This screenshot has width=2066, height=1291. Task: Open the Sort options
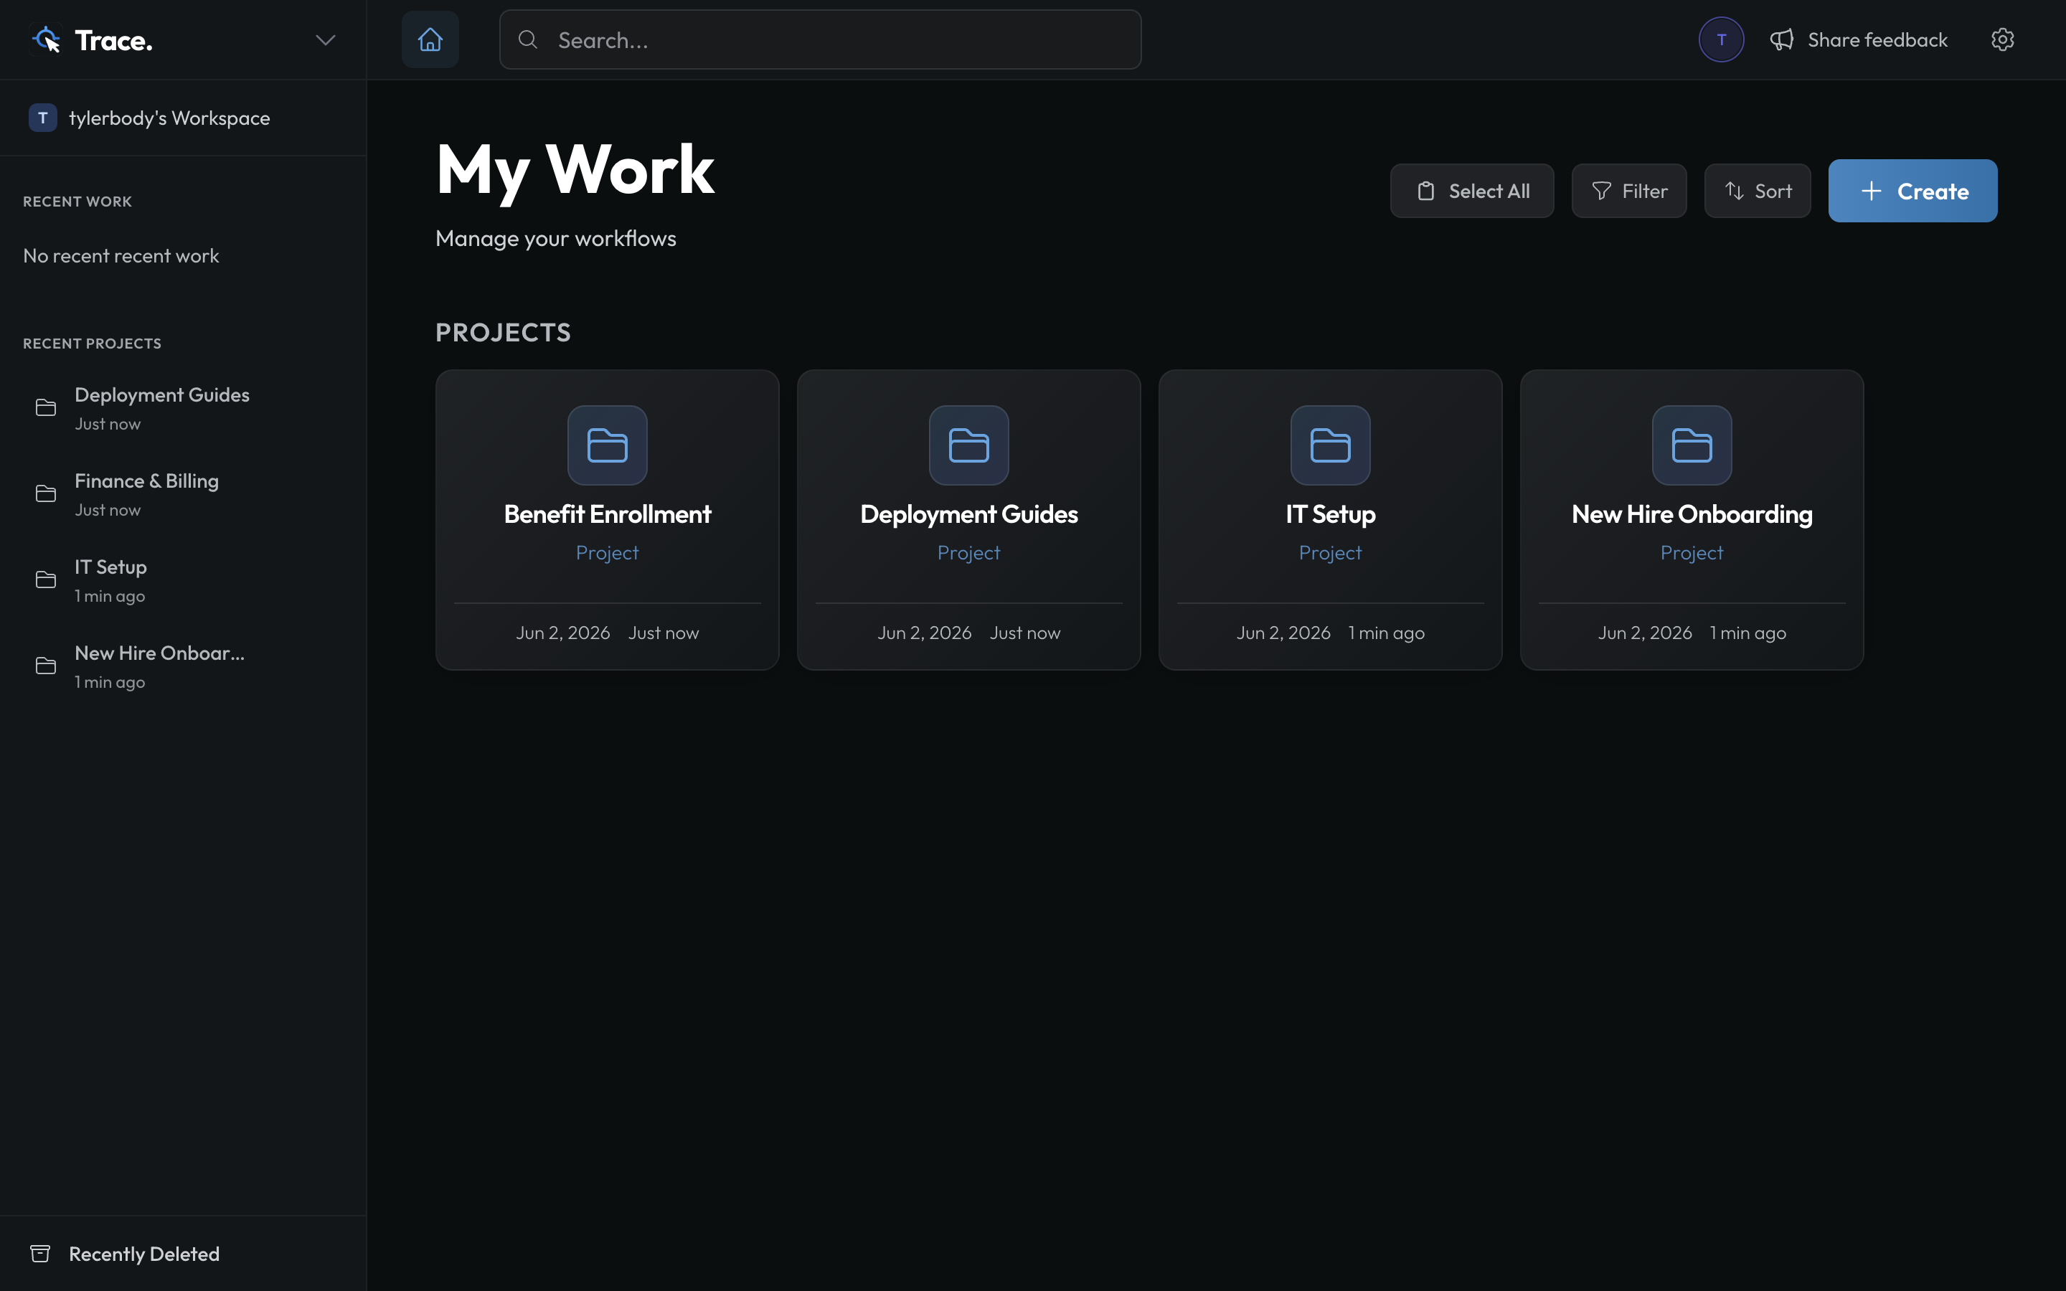pyautogui.click(x=1757, y=190)
